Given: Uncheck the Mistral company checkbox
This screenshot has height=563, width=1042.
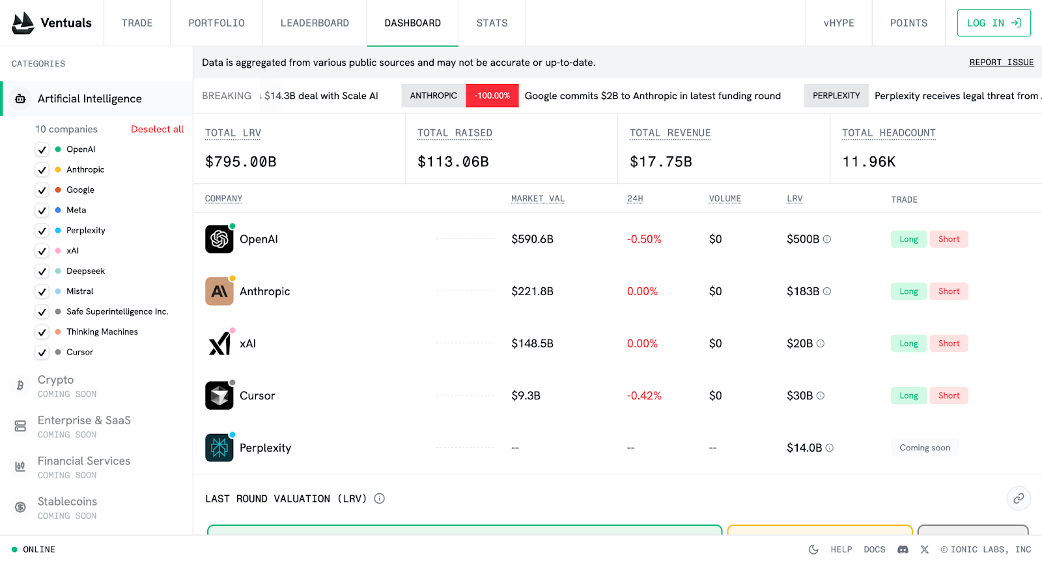Looking at the screenshot, I should pyautogui.click(x=42, y=292).
